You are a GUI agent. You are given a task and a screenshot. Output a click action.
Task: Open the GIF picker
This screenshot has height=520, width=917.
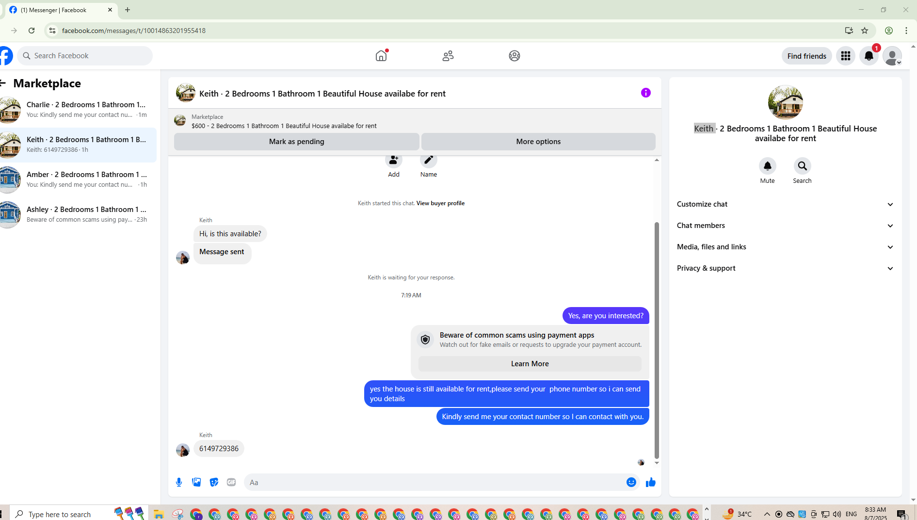(231, 482)
